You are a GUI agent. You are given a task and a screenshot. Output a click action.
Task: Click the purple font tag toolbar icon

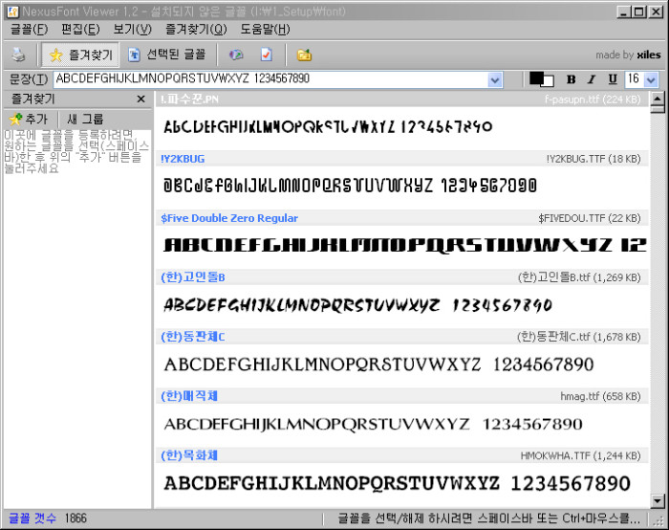click(x=236, y=55)
